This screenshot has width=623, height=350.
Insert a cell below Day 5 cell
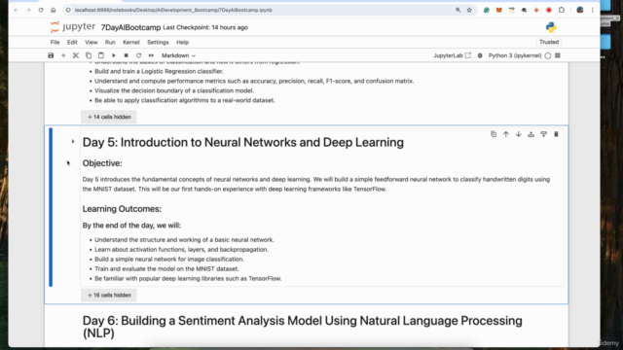tap(543, 134)
